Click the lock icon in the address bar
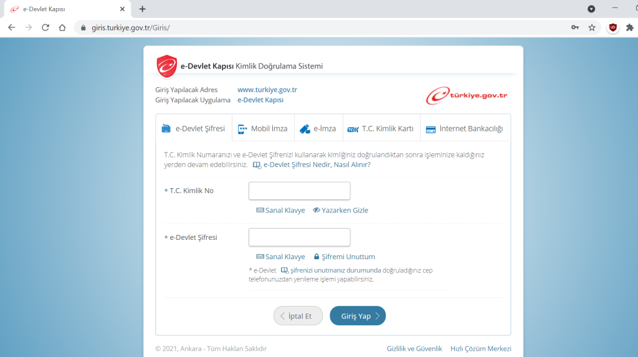 point(83,27)
